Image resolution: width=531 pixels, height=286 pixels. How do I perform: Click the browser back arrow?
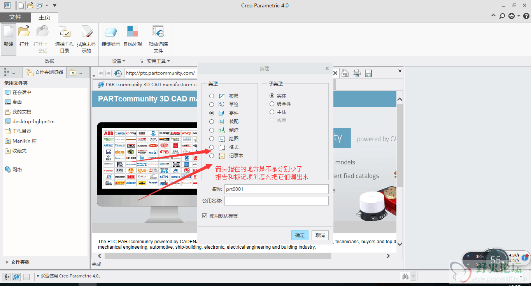pos(100,73)
